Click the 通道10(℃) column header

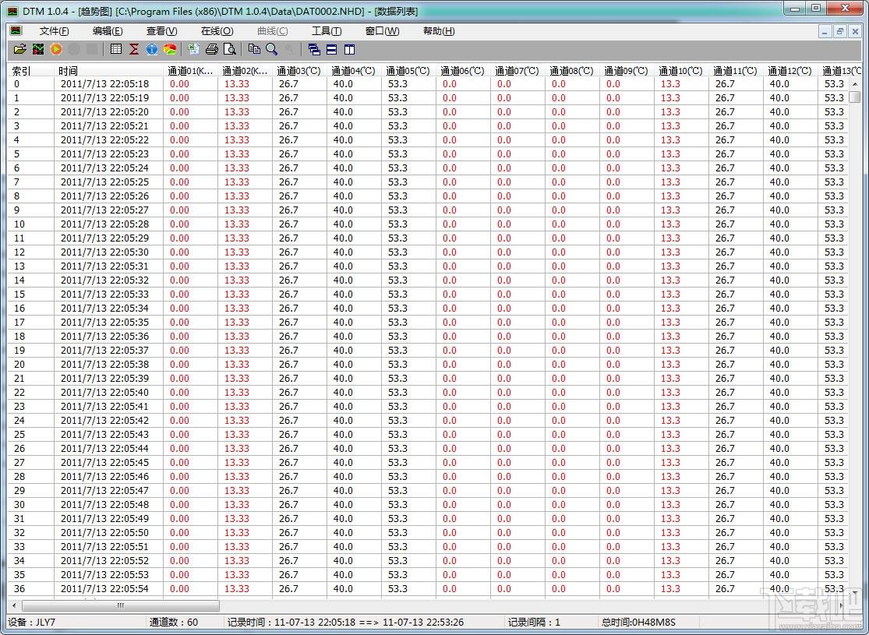click(x=681, y=71)
